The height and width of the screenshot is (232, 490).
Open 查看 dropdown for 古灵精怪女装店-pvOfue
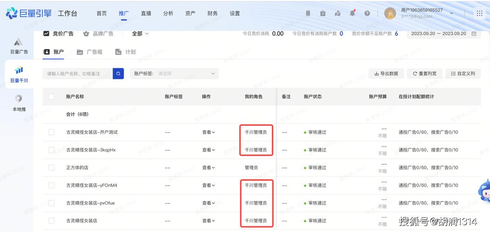208,203
